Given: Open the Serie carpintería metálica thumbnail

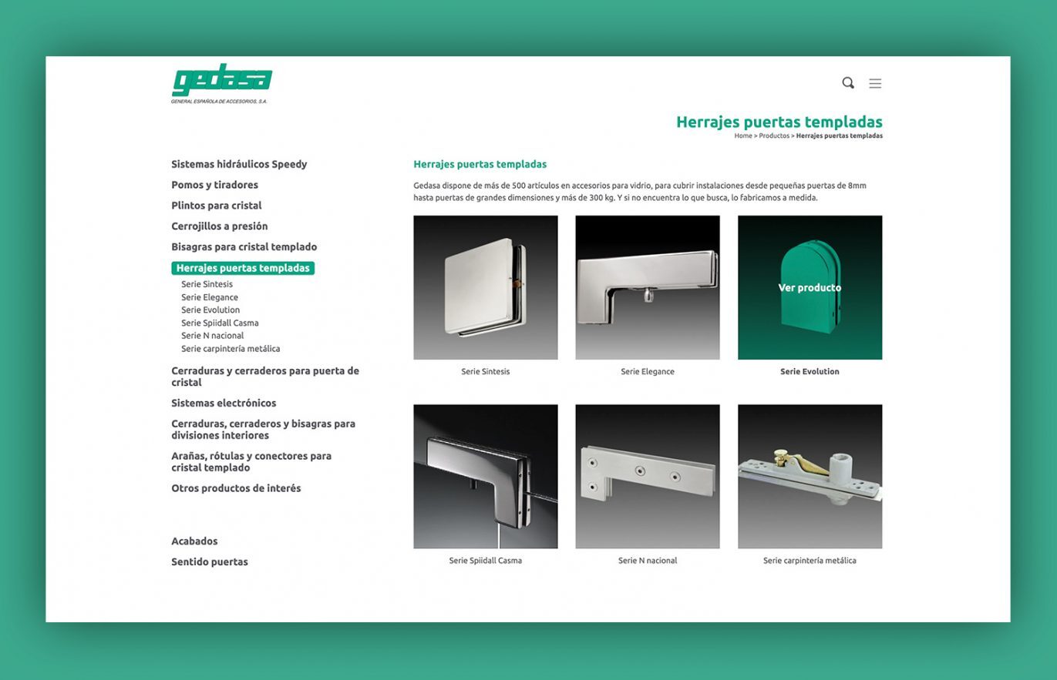Looking at the screenshot, I should pos(810,477).
